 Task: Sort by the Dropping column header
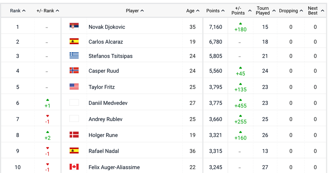point(291,11)
